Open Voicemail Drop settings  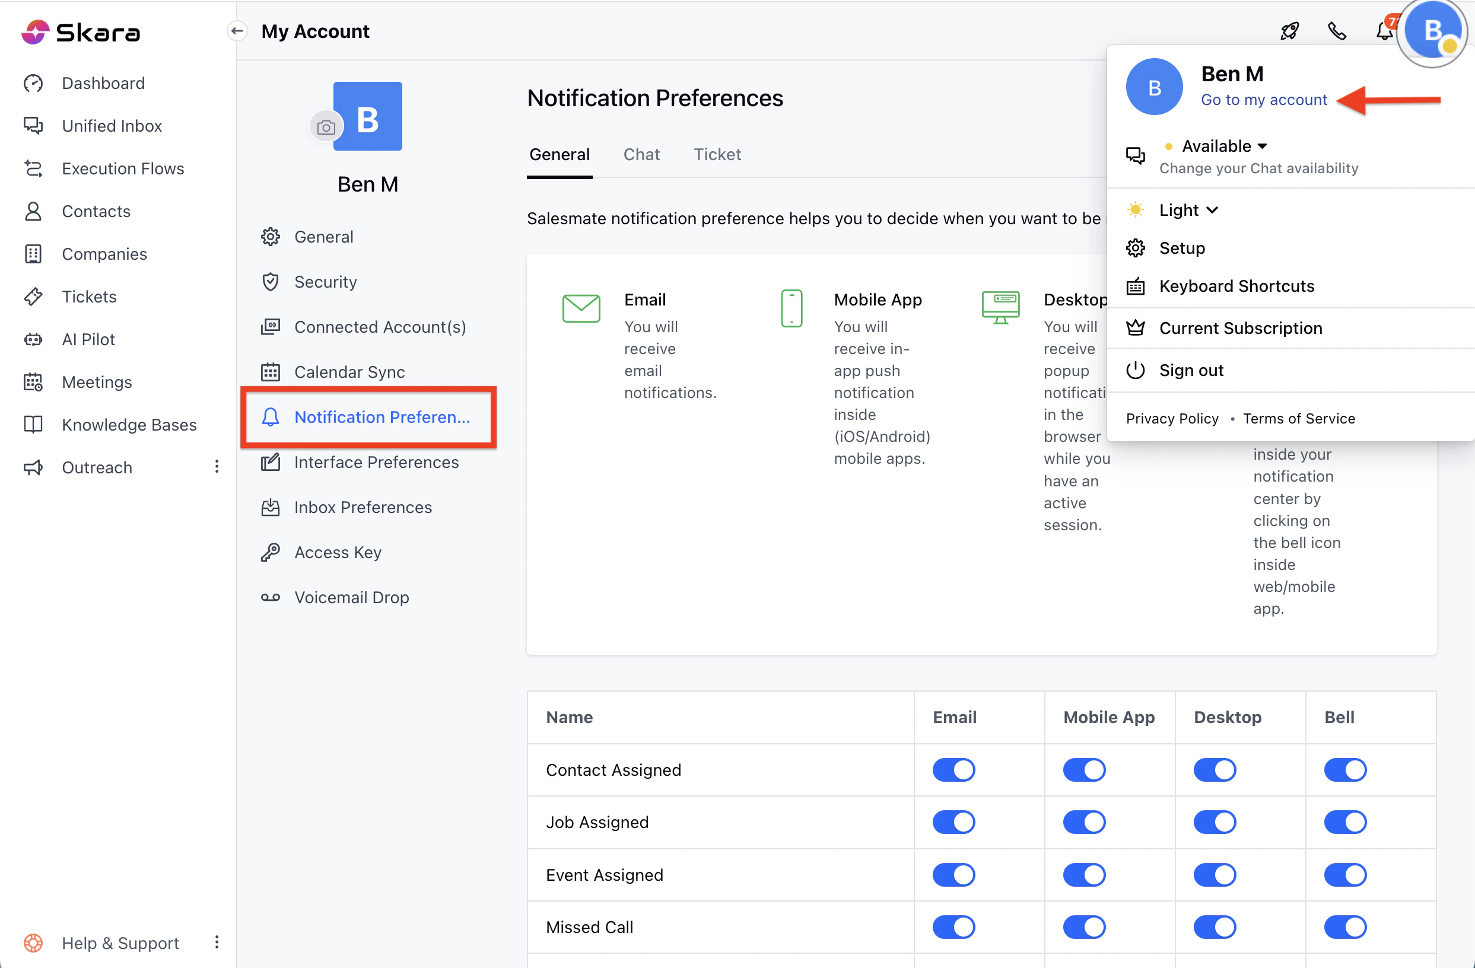[351, 597]
